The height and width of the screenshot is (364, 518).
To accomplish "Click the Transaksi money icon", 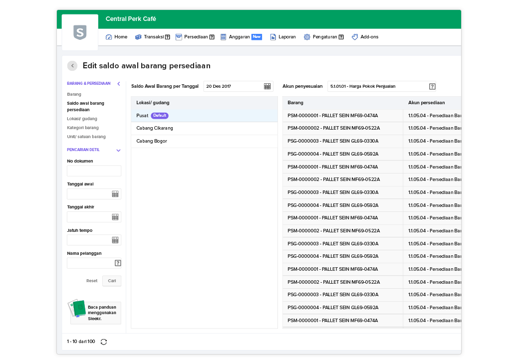I will click(138, 37).
